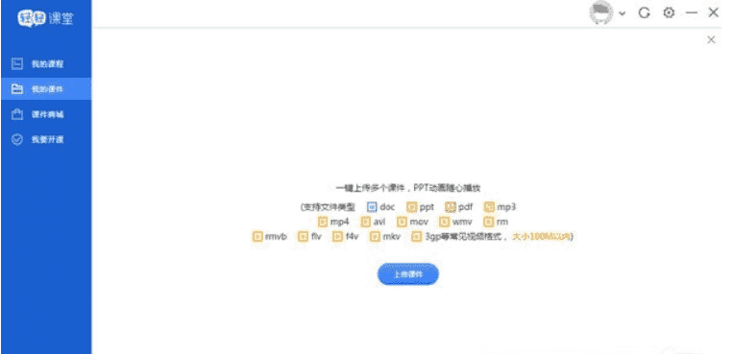Click the mp3 audio type icon

489,207
